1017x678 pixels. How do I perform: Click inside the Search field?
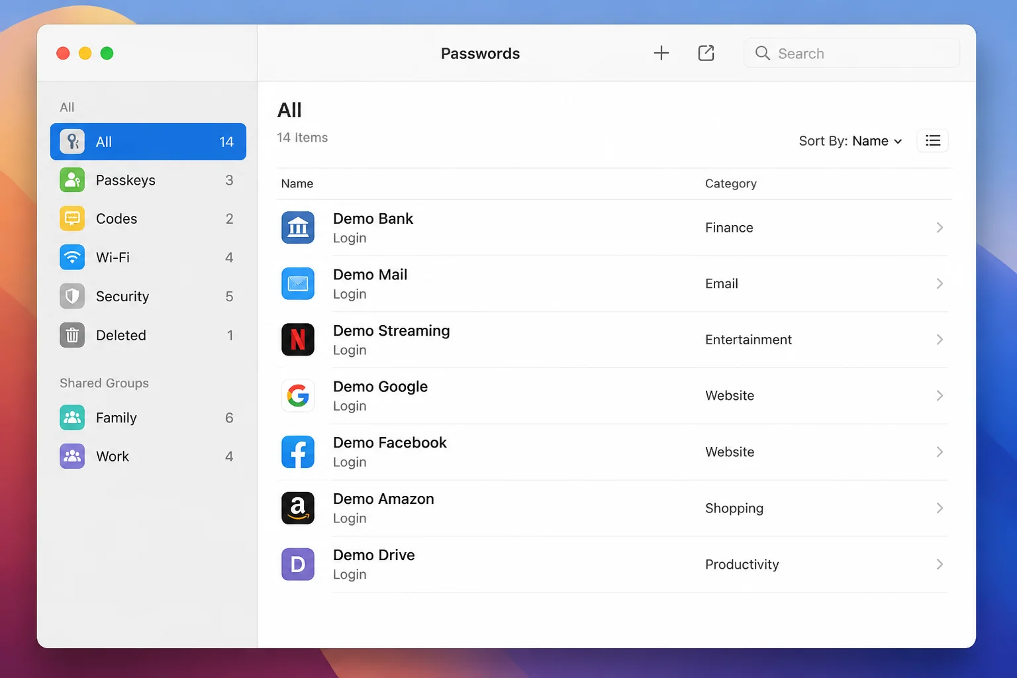point(852,53)
